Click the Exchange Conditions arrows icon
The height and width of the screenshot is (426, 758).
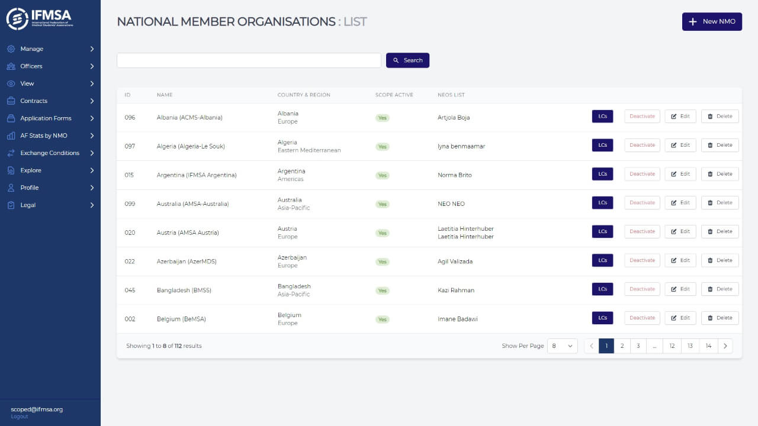pos(11,153)
